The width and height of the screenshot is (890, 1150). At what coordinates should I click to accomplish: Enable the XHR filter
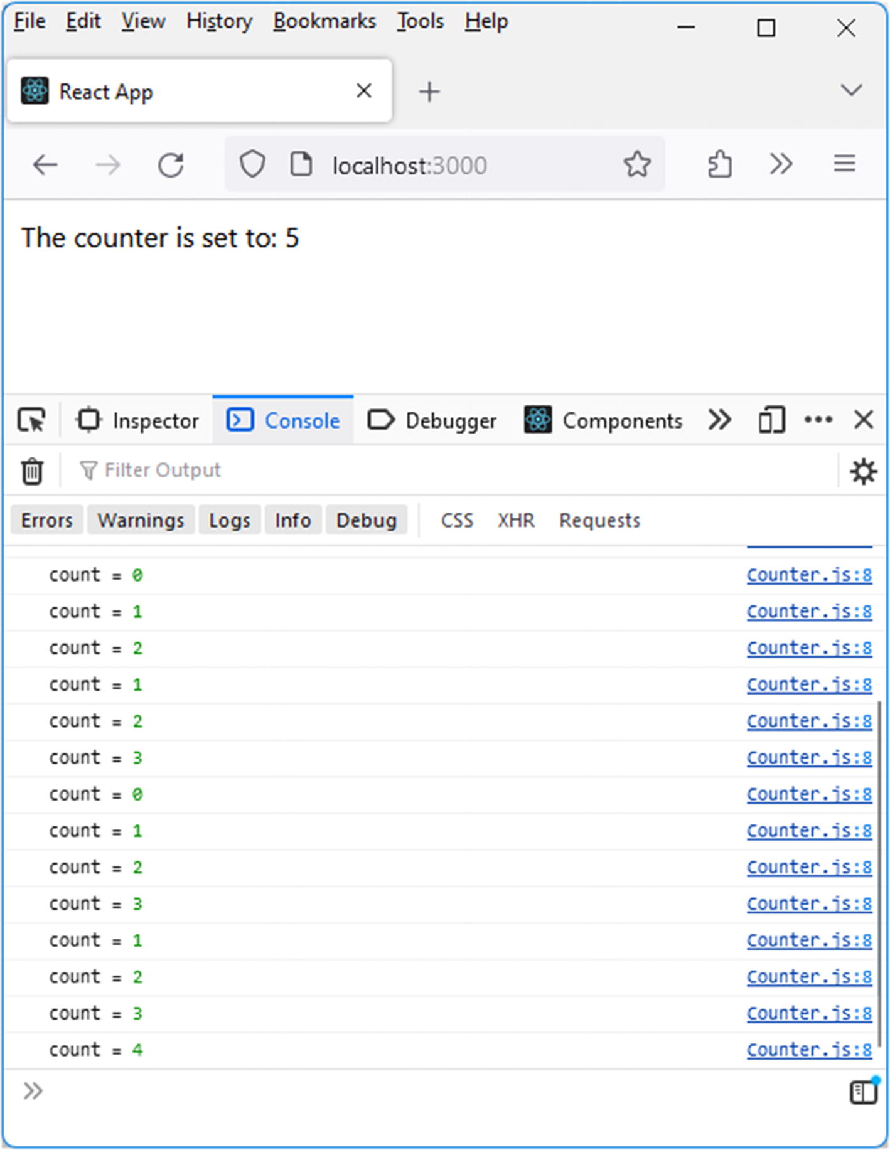(516, 520)
